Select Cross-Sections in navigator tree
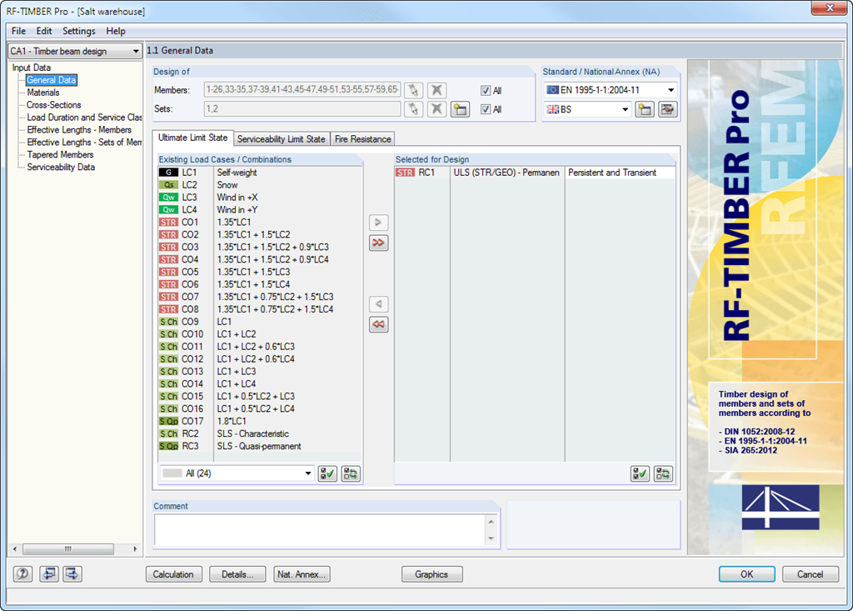Screen dimensions: 853x611 point(54,105)
